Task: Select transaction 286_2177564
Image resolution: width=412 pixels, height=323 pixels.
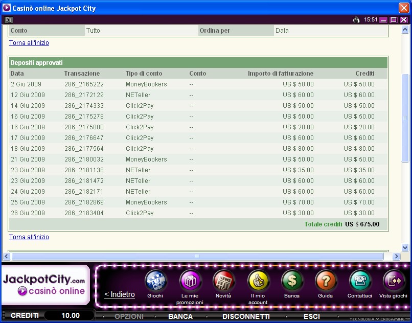Action: (x=84, y=149)
